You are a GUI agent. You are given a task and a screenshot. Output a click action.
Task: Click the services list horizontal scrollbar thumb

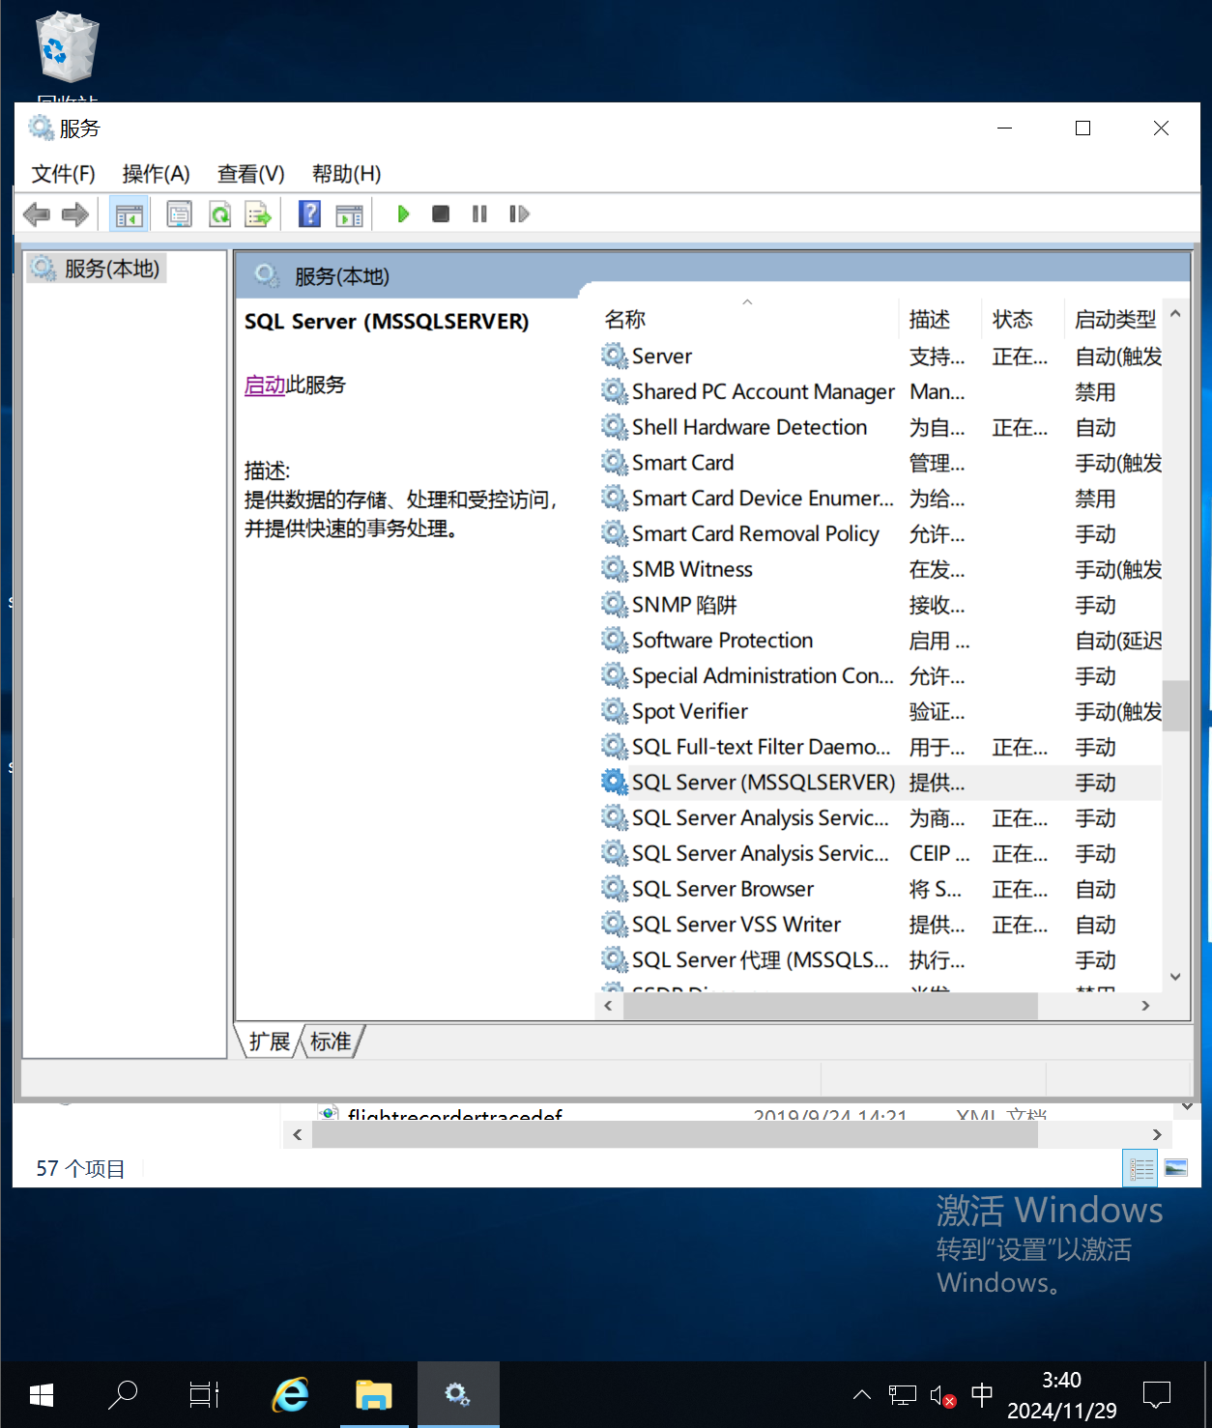[831, 1006]
